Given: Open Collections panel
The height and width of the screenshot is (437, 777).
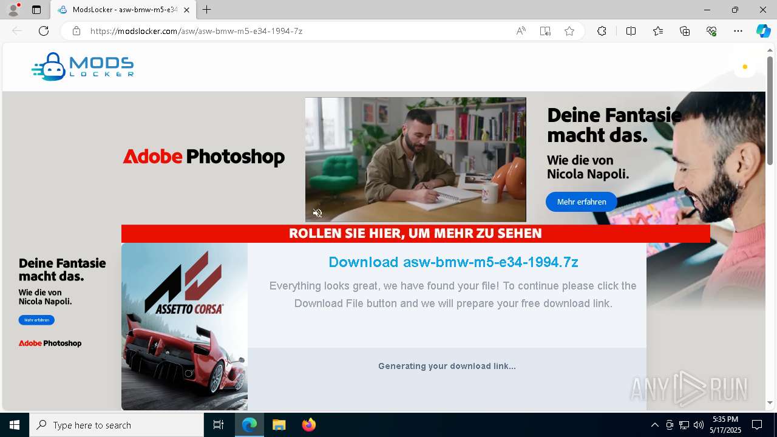Looking at the screenshot, I should pyautogui.click(x=685, y=31).
